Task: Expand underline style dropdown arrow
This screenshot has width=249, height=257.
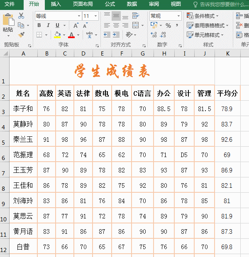Action: [x=64, y=25]
